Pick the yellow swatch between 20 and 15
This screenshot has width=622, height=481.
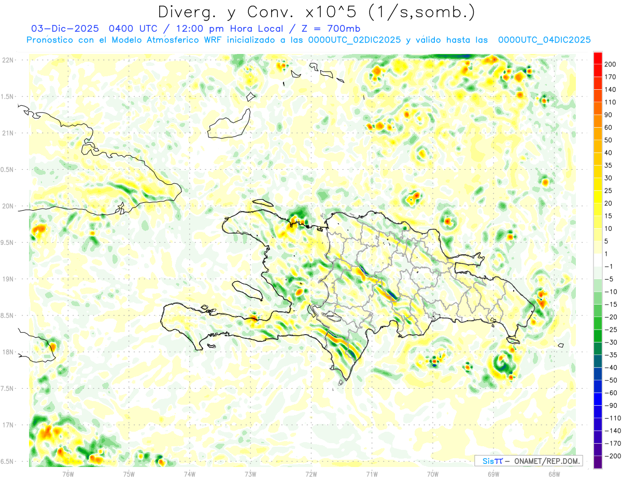598,210
